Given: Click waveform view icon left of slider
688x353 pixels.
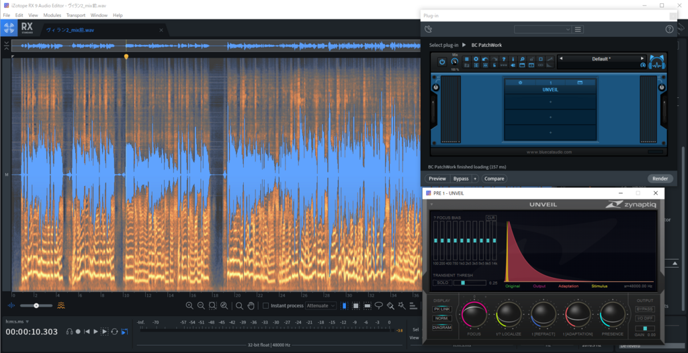Looking at the screenshot, I should (12, 305).
